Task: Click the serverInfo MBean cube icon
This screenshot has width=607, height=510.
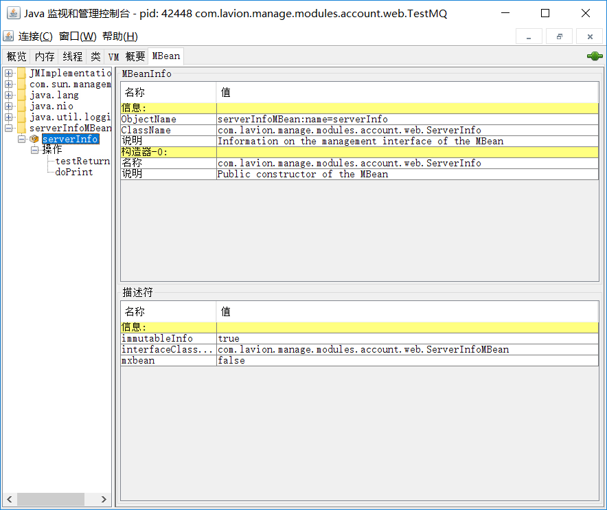Action: coord(34,138)
